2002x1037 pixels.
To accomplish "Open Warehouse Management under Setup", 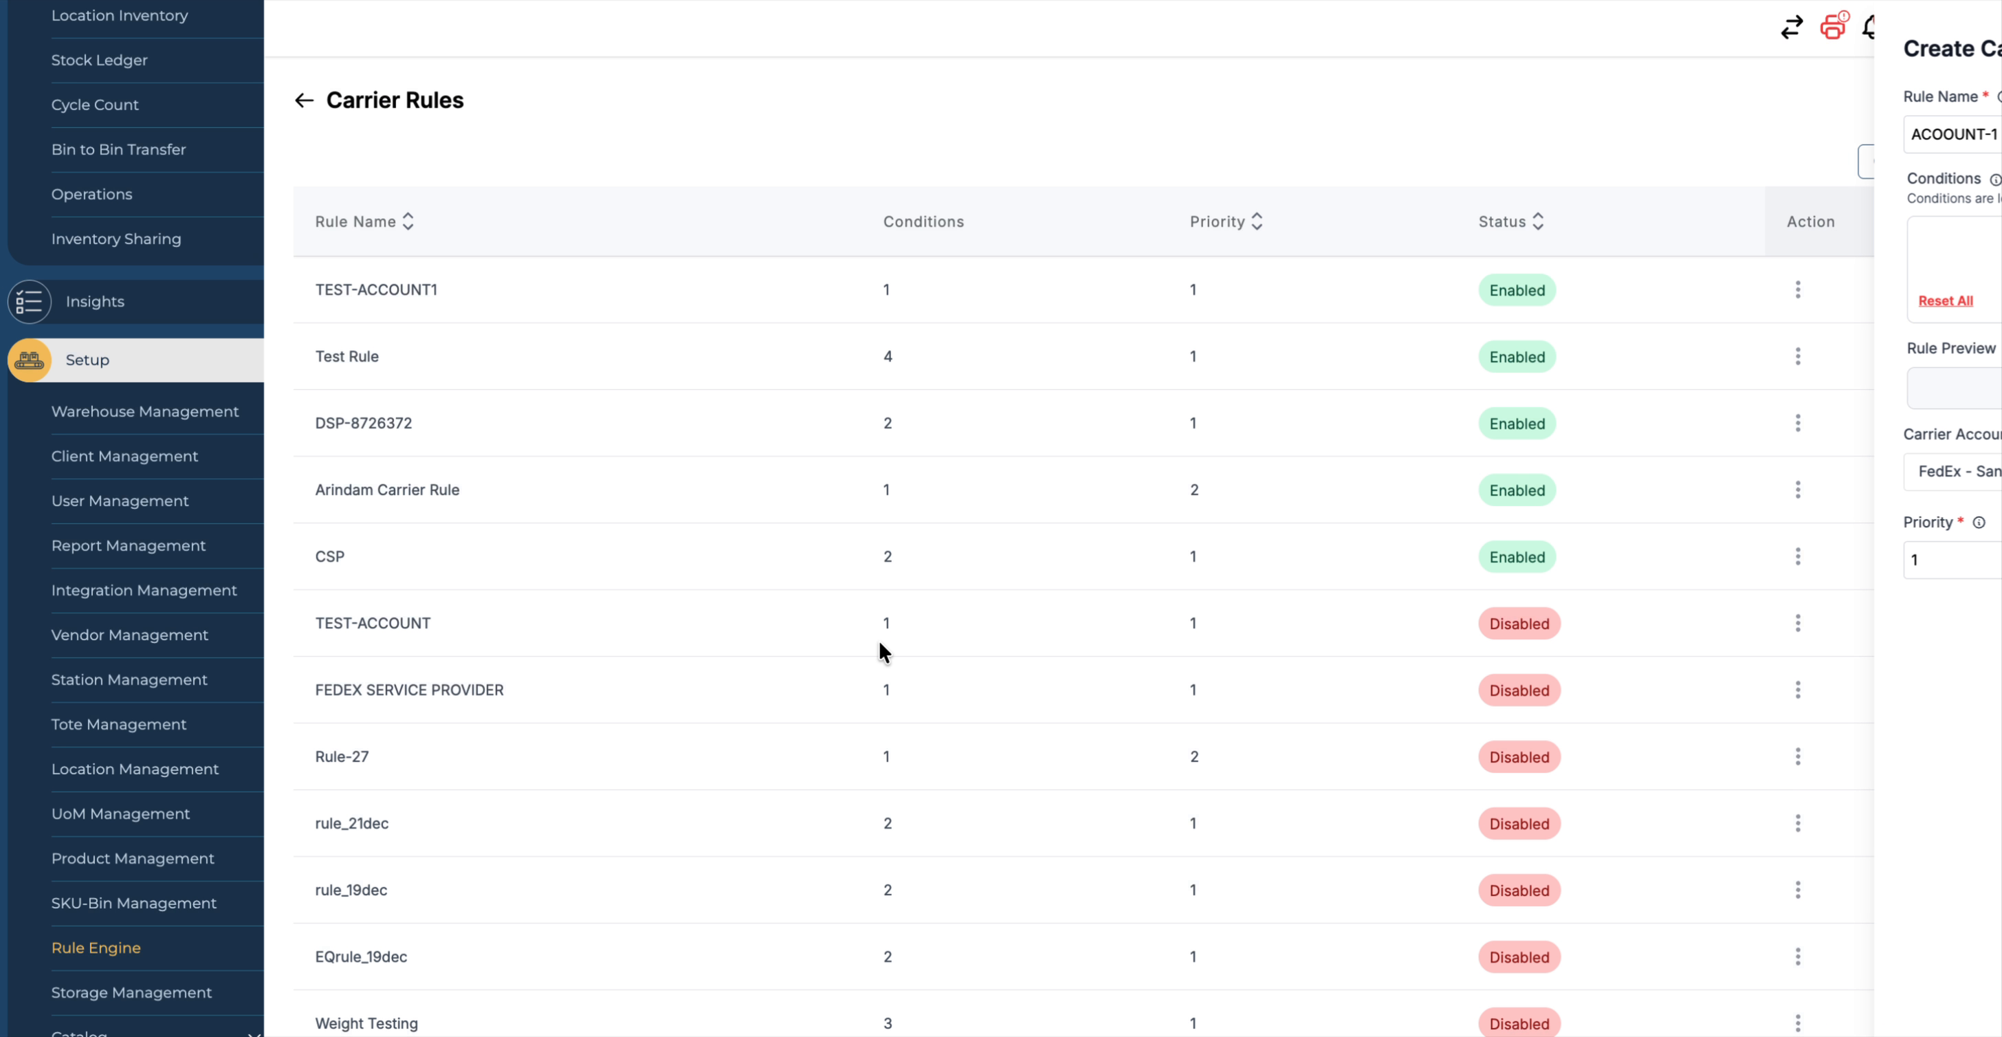I will pos(145,412).
